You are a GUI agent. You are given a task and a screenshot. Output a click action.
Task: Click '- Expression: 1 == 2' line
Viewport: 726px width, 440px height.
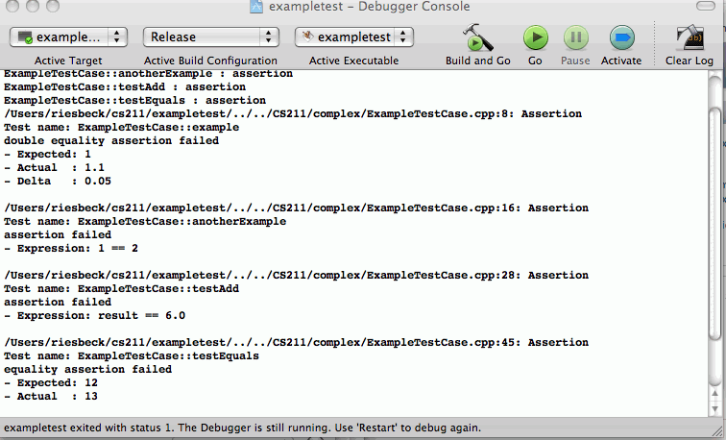click(71, 248)
